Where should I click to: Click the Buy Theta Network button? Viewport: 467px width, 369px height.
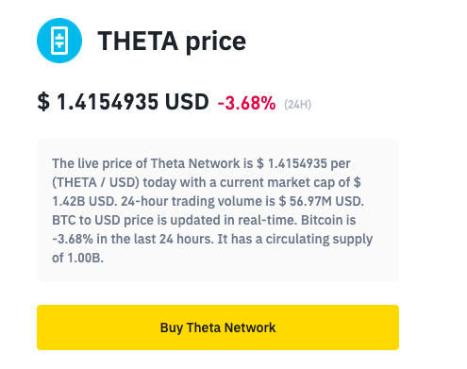(218, 327)
